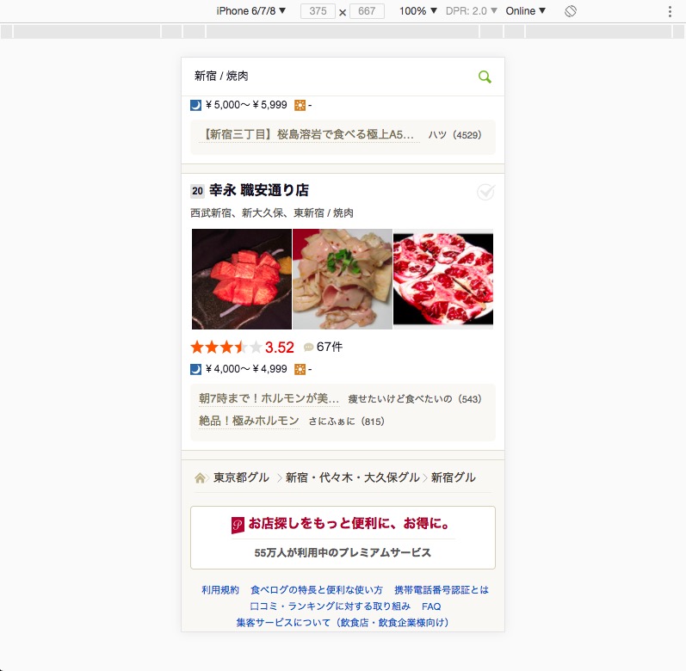686x671 pixels.
Task: Open the pork salad dish photo
Action: (342, 279)
